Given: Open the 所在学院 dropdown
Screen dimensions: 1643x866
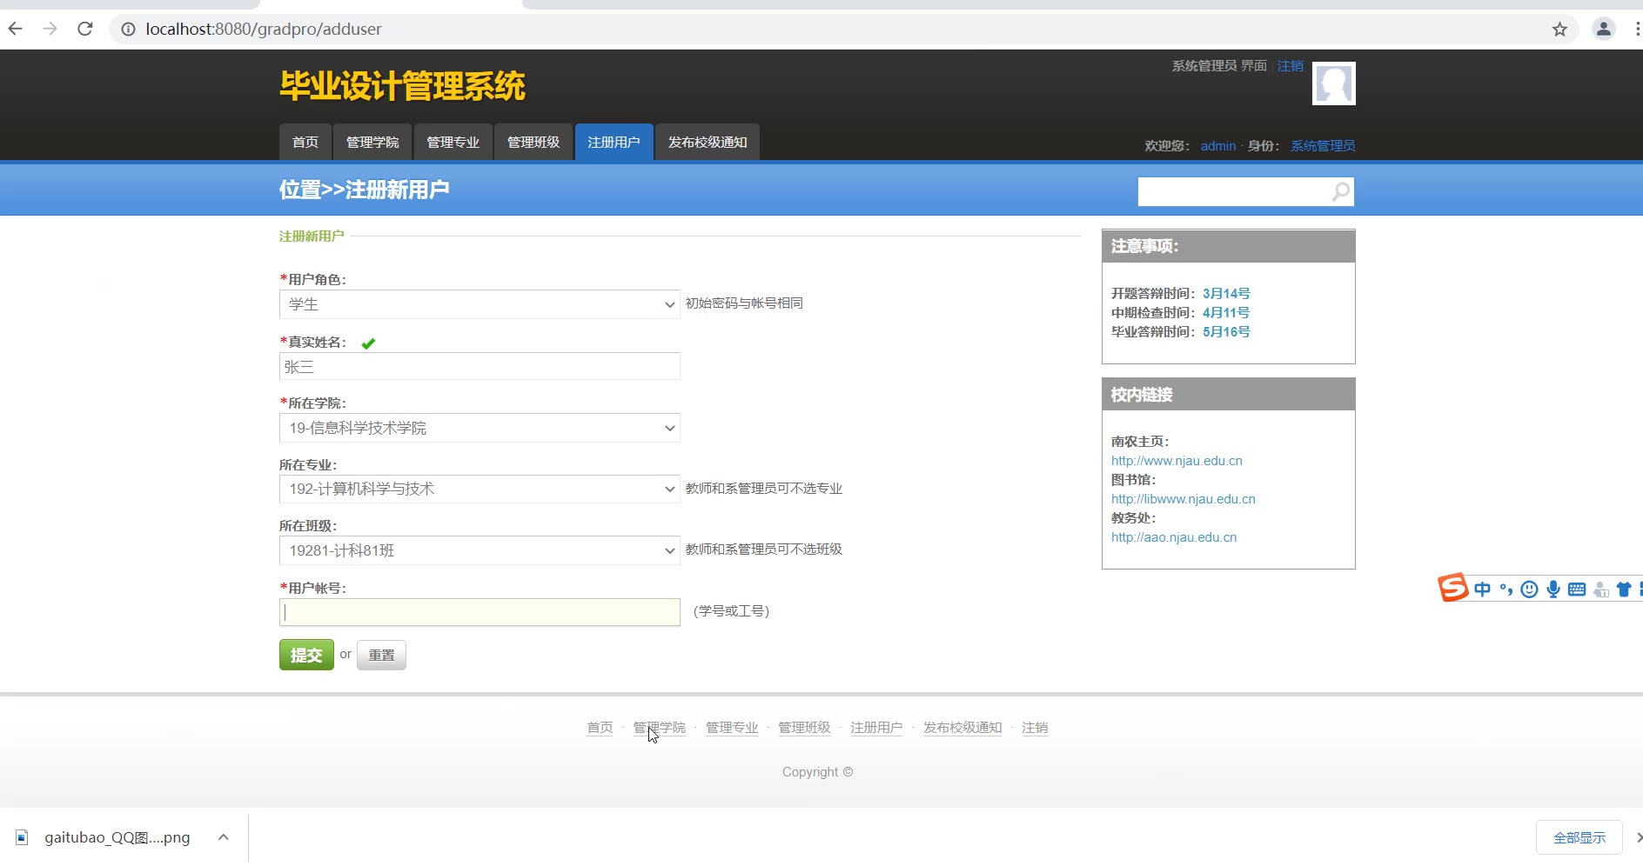Looking at the screenshot, I should coord(479,428).
